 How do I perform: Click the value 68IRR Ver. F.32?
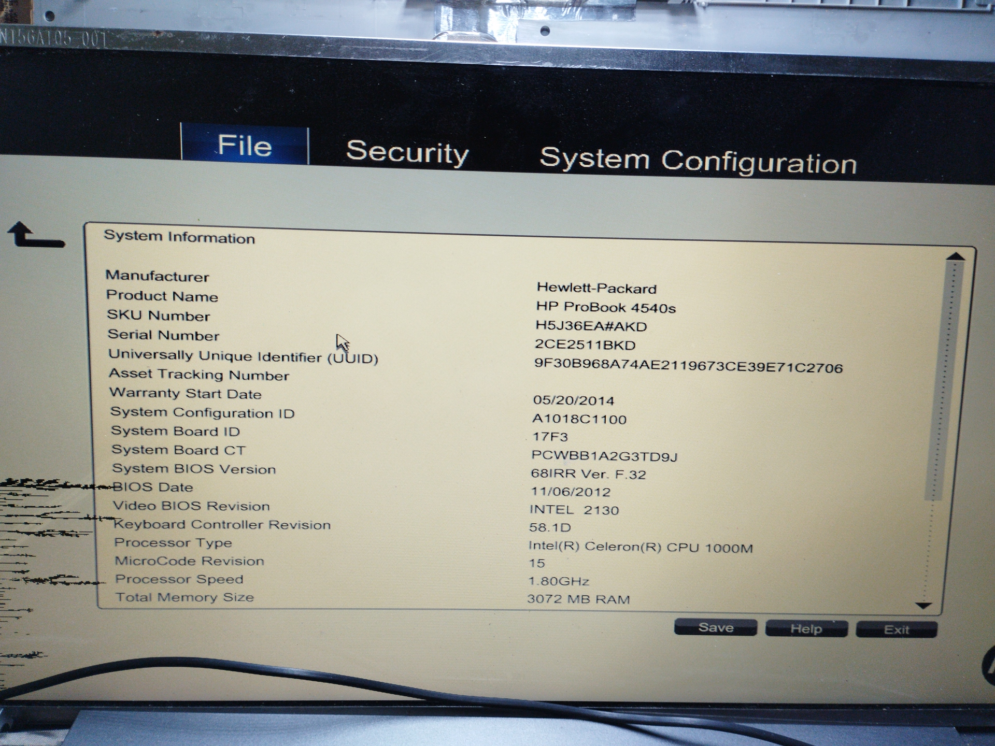[x=588, y=474]
